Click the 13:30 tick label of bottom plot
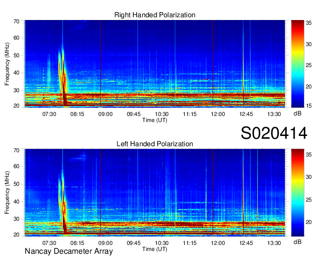317x257 pixels. [274, 243]
